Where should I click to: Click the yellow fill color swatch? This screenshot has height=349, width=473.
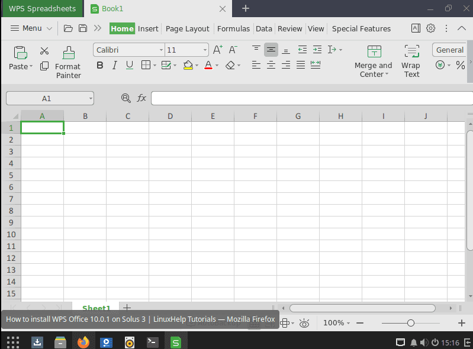(x=188, y=66)
